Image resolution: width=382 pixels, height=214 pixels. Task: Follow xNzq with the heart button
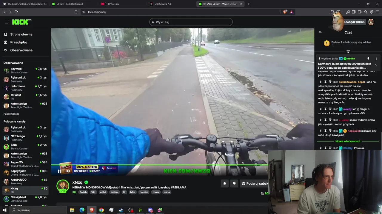click(x=234, y=184)
